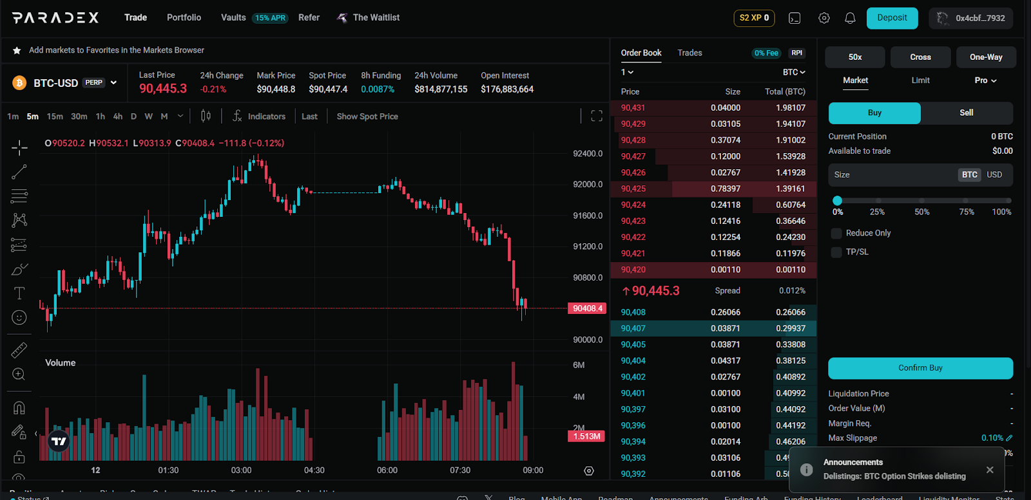Open the terminal console icon in header

point(795,18)
